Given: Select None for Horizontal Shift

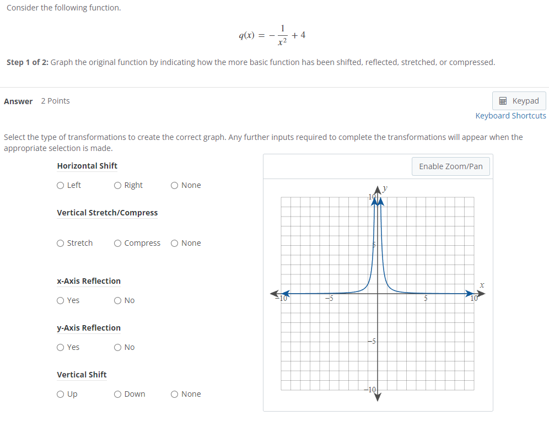Looking at the screenshot, I should click(174, 185).
